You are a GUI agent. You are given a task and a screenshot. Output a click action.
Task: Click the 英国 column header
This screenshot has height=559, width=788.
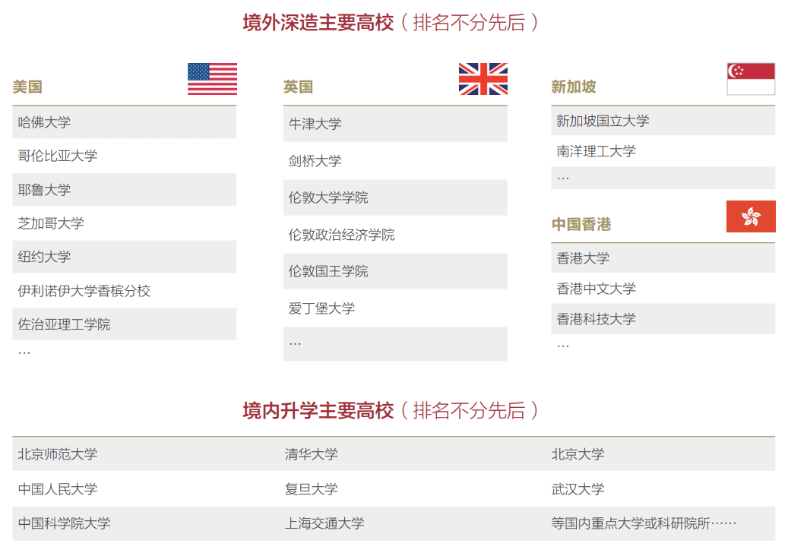coord(298,87)
